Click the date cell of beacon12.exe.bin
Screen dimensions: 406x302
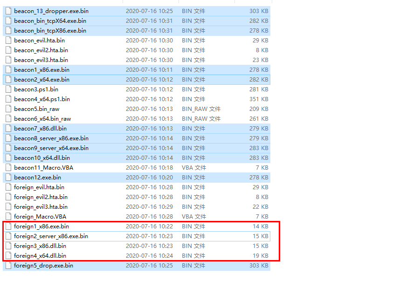(149, 177)
